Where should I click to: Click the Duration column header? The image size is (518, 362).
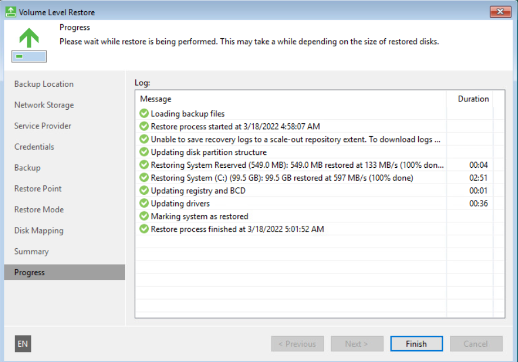(x=472, y=99)
